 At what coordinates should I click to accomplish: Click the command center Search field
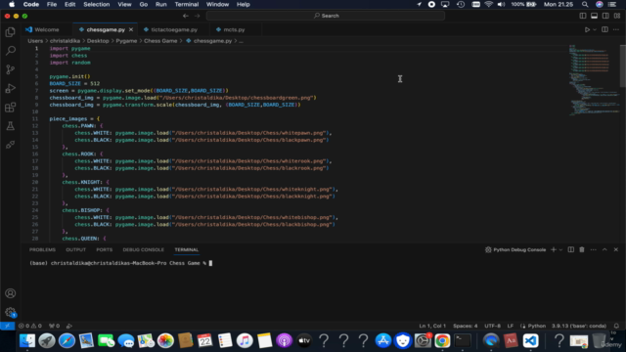pos(326,16)
